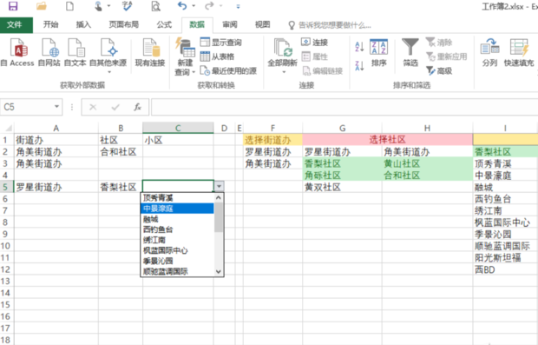Click 快速填充 flash fill
This screenshot has height=345, width=538.
(519, 52)
